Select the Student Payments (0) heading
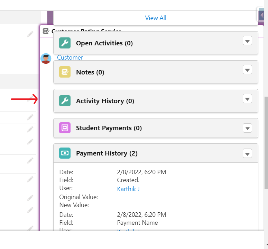Screen dimensions: 268x249 click(109, 128)
